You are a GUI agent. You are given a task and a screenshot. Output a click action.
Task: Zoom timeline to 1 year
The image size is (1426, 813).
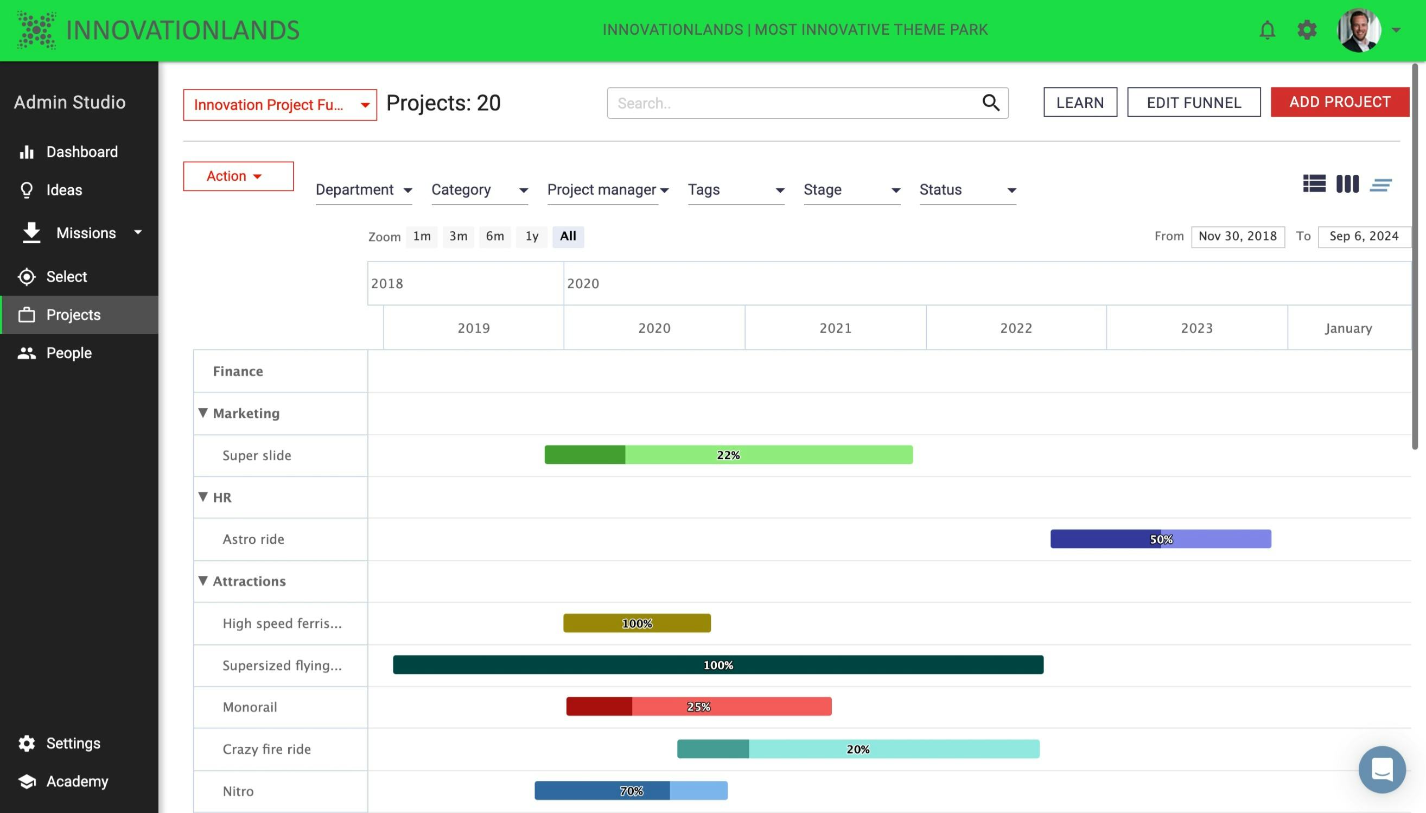tap(531, 236)
